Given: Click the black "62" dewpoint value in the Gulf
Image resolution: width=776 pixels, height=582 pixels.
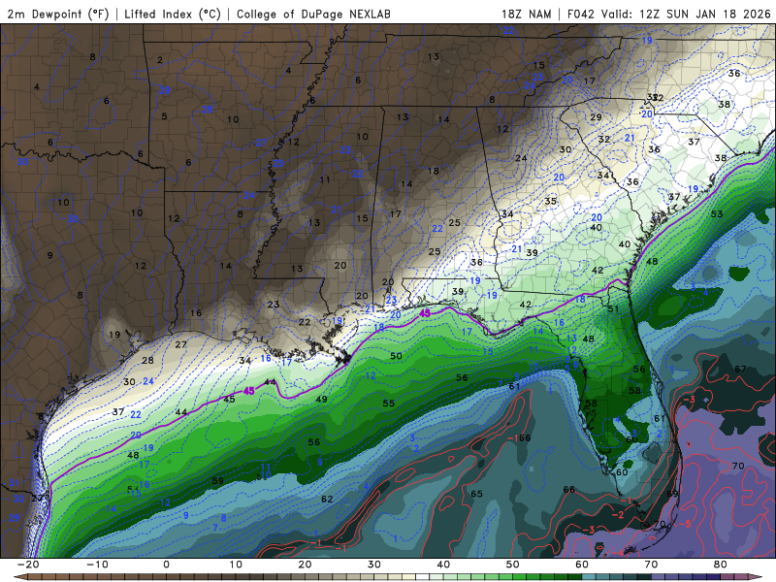Looking at the screenshot, I should (x=327, y=499).
